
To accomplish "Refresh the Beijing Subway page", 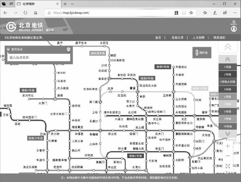I will point(25,13).
